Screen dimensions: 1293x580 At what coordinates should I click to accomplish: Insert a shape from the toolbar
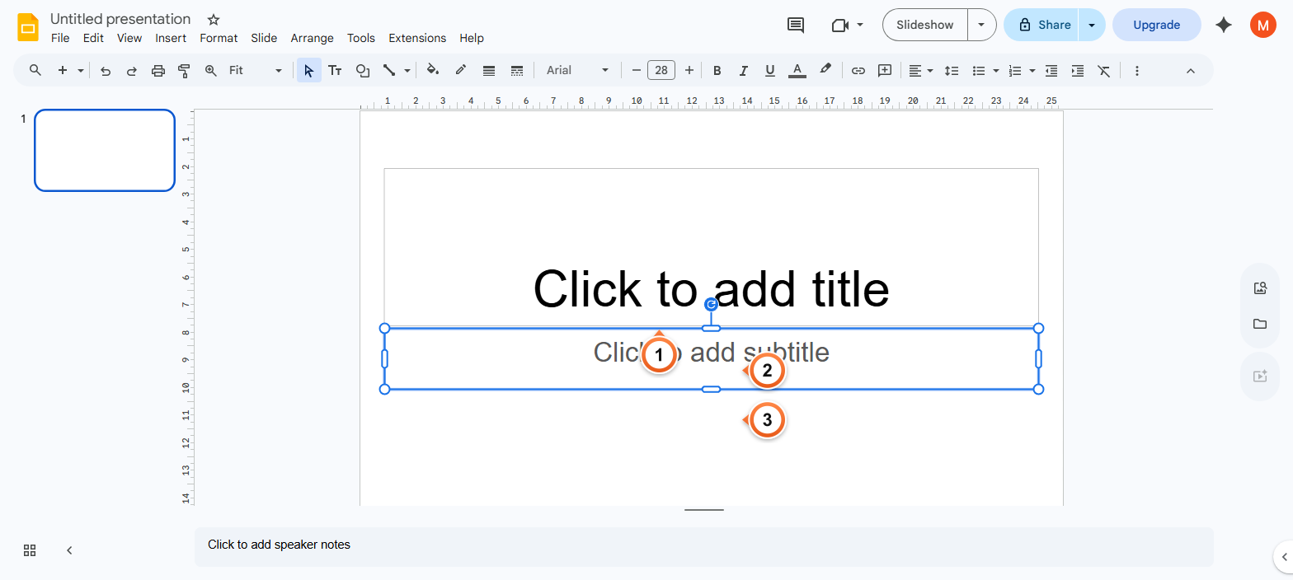coord(362,71)
